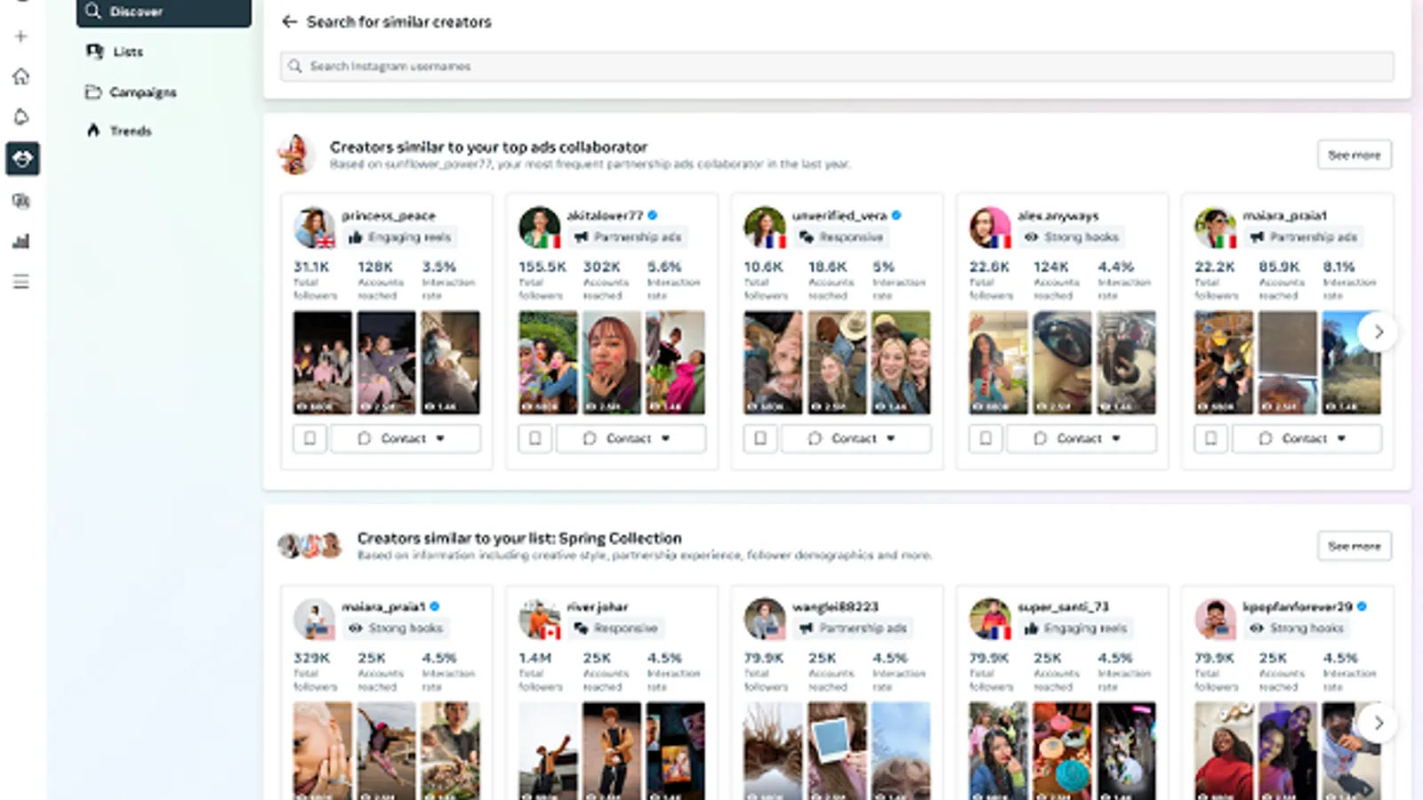Open the home icon in left rail
The image size is (1423, 800).
click(x=21, y=76)
